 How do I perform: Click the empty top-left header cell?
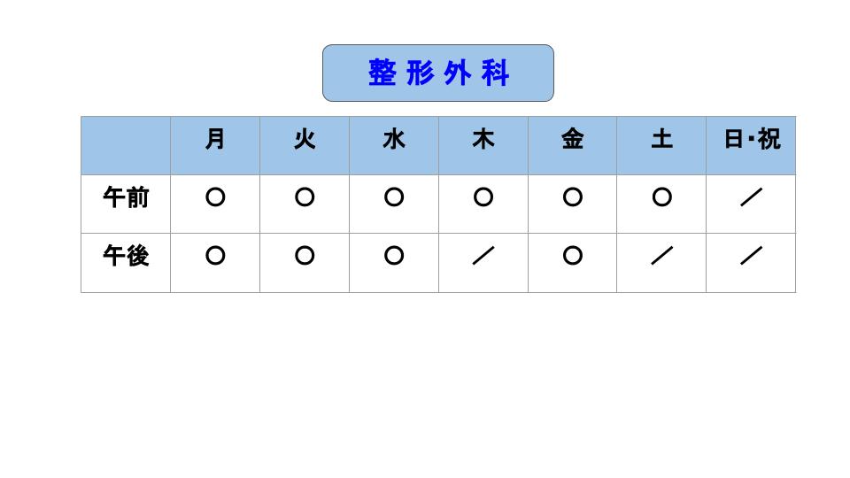[x=126, y=145]
